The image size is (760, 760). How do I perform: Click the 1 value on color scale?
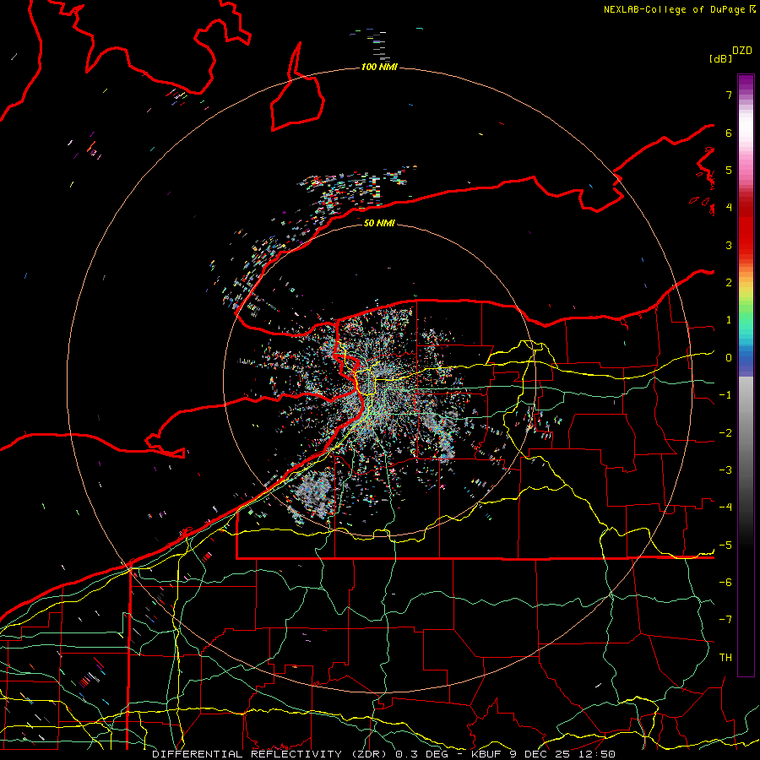[x=729, y=320]
